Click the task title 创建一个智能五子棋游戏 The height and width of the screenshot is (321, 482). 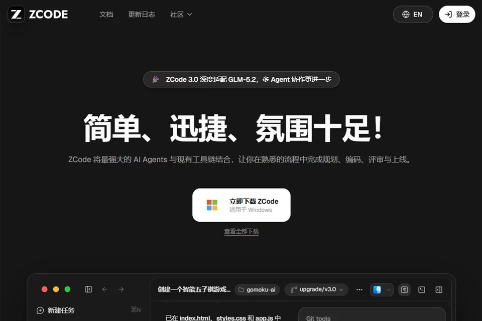tap(194, 289)
